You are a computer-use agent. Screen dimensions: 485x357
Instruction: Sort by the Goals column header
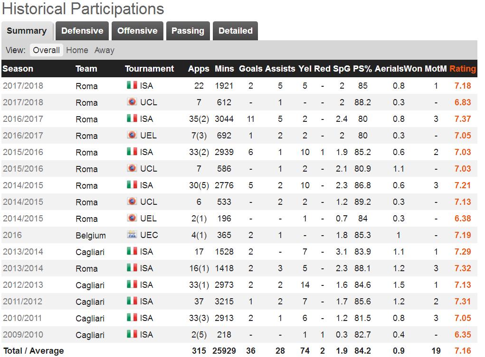[x=250, y=69]
